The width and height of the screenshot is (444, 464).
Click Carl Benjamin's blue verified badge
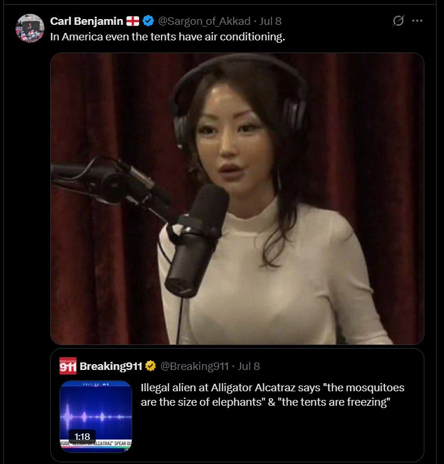148,21
